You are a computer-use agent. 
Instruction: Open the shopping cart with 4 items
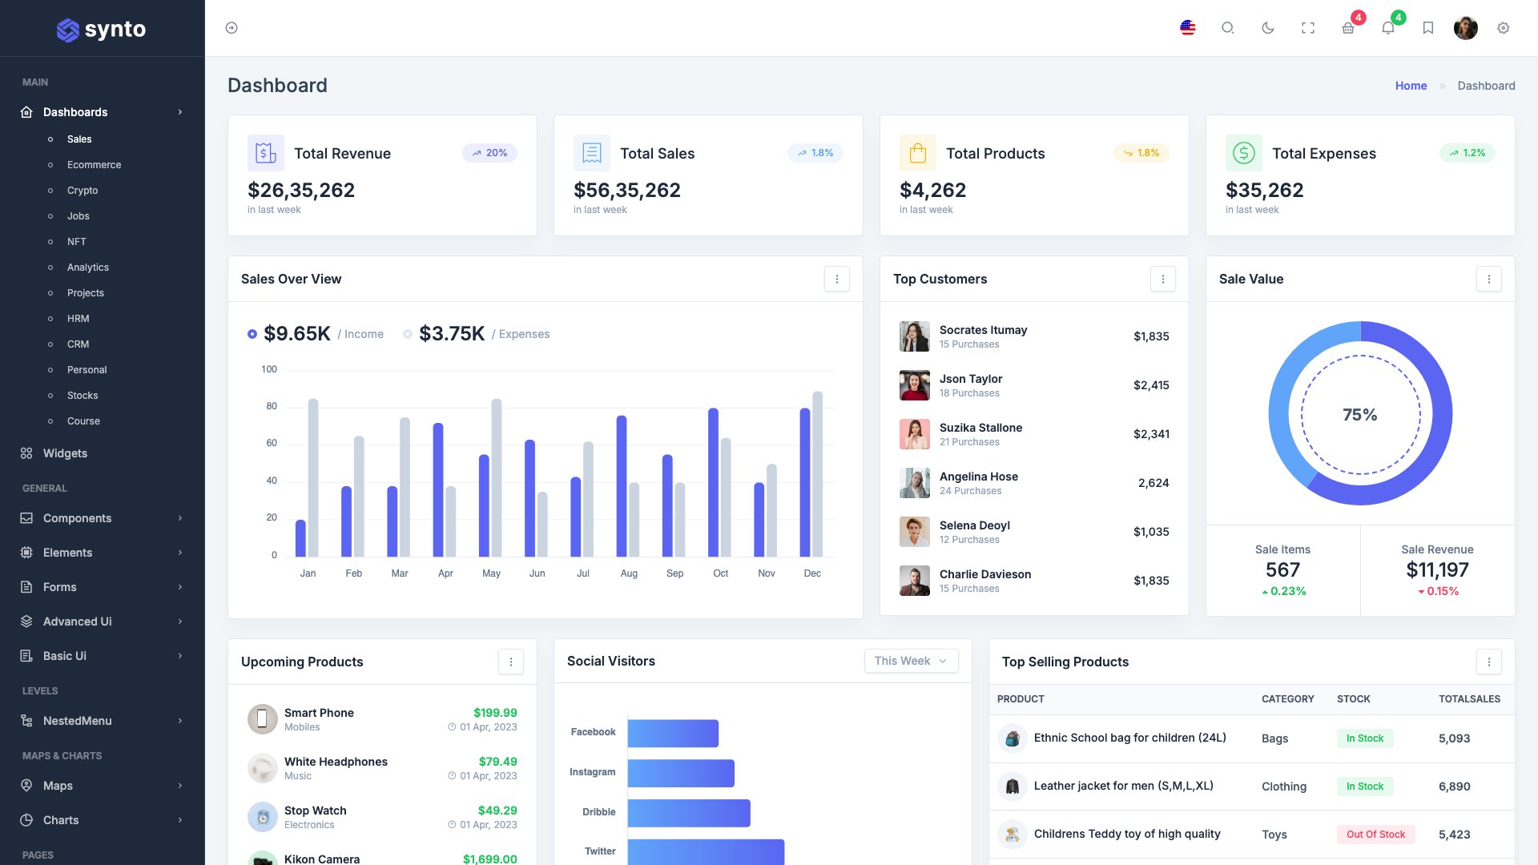point(1348,27)
